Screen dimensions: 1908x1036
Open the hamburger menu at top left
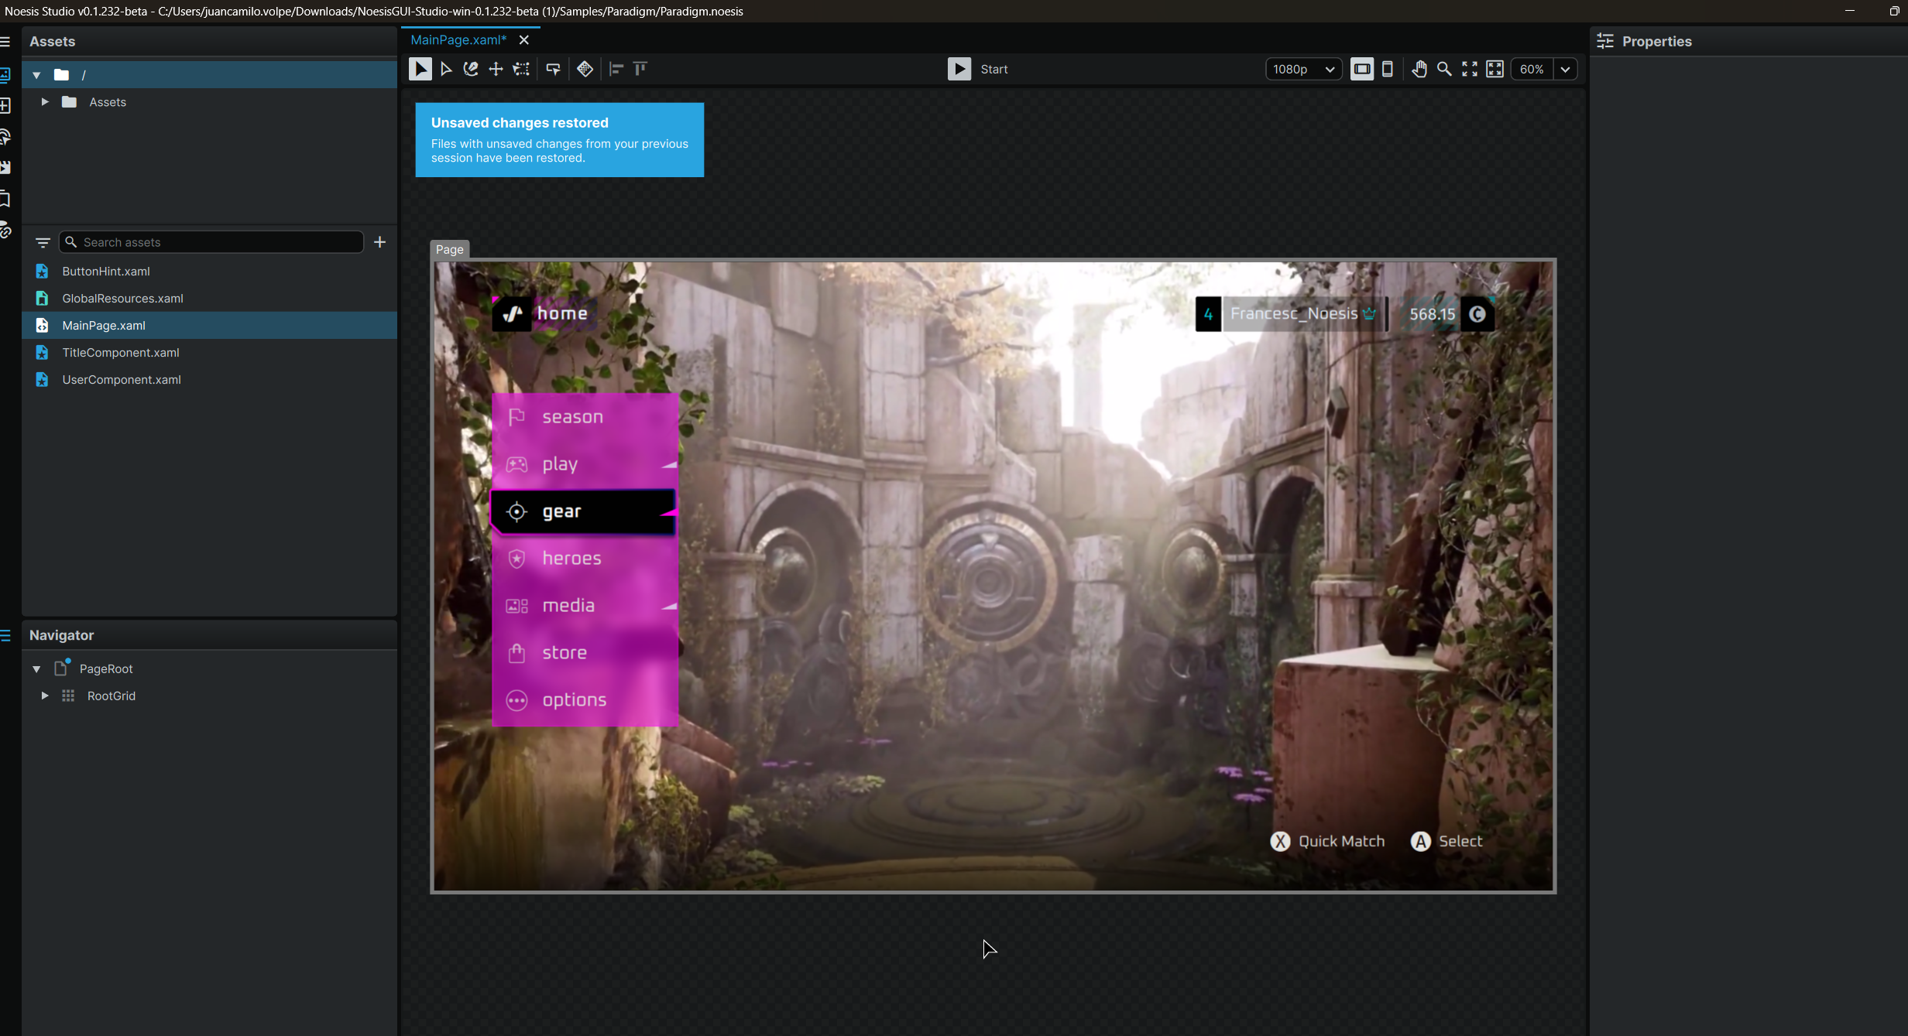coord(5,42)
